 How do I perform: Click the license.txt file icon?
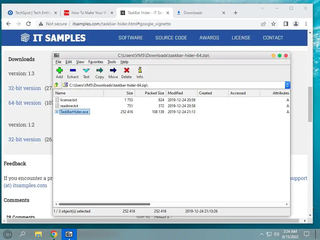coord(57,100)
